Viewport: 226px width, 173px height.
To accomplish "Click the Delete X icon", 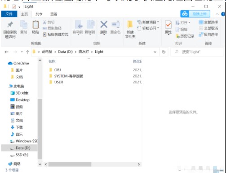I will (104, 24).
